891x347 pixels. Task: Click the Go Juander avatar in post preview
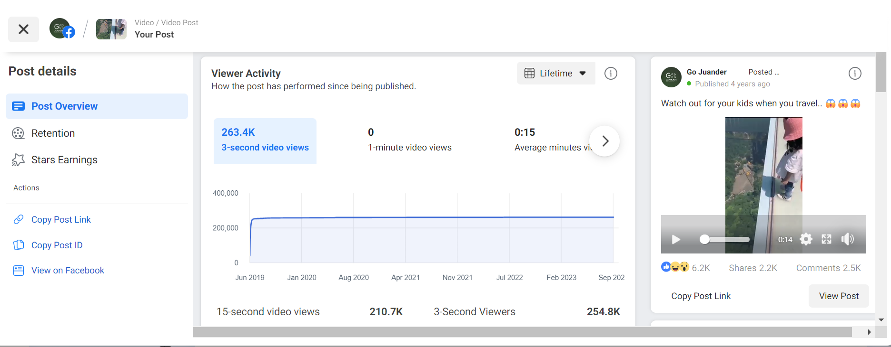671,77
